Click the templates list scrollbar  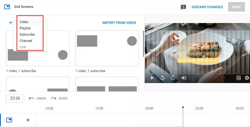tap(143, 44)
